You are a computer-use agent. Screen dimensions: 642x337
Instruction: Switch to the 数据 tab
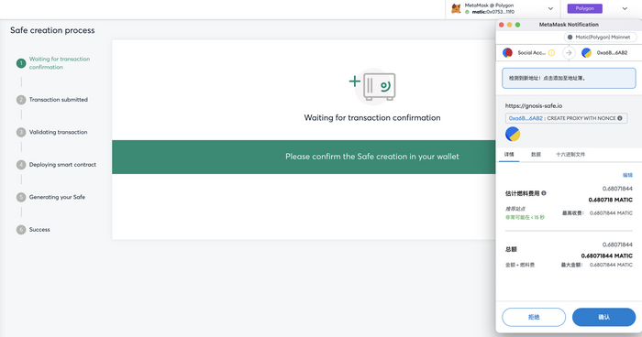click(x=536, y=155)
